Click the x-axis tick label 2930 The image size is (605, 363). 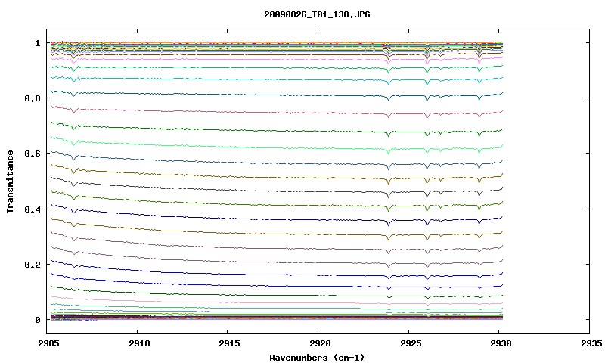501,343
